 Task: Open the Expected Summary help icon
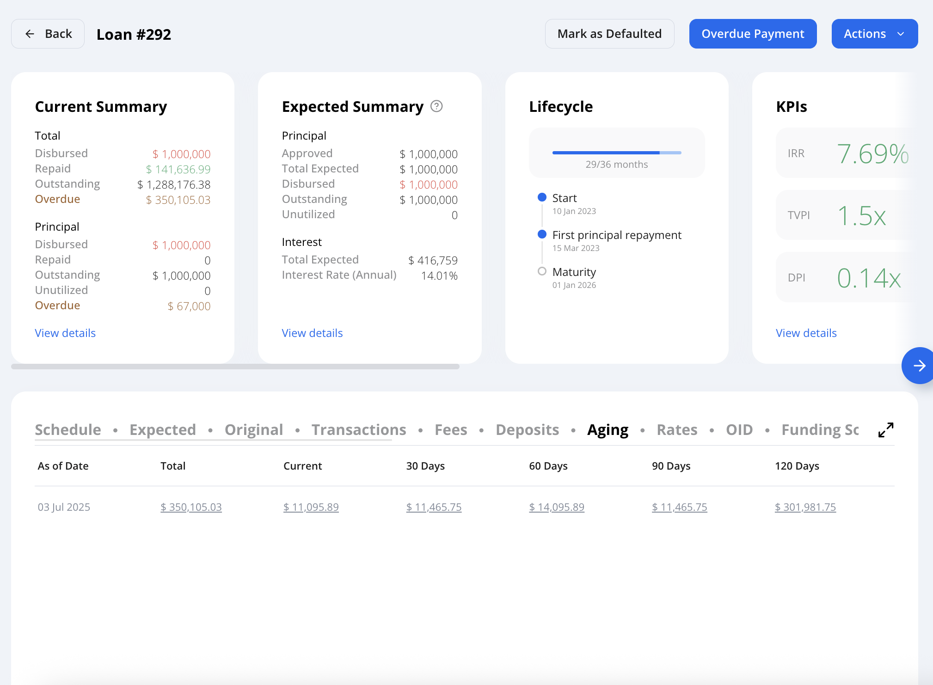pyautogui.click(x=436, y=106)
